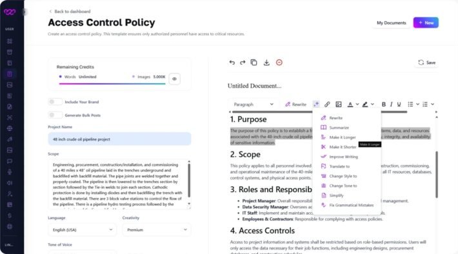Click the bulleted list icon
The image size is (458, 254).
pos(410,104)
